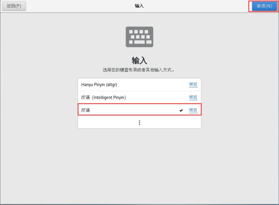
Task: Preview the 汉语 (Intelligent Pinyin) layout
Action: click(x=193, y=97)
